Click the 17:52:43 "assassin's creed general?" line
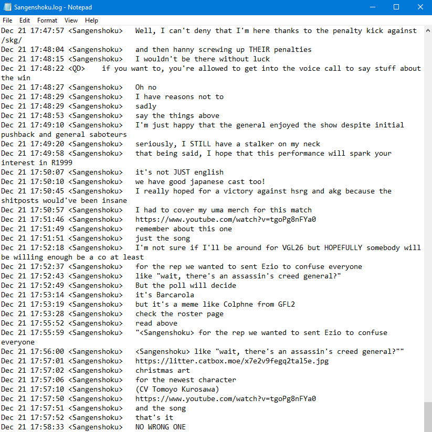This screenshot has width=432, height=432. [238, 276]
